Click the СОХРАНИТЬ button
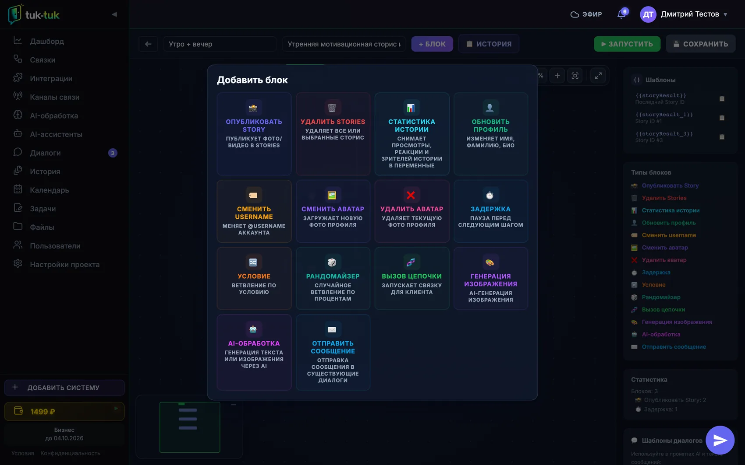The width and height of the screenshot is (745, 465). 701,44
